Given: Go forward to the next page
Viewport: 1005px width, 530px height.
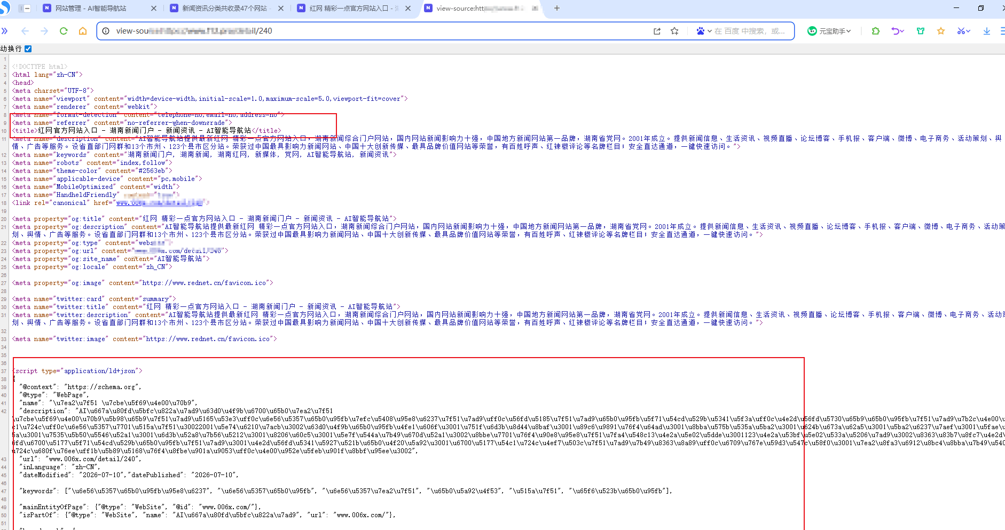Looking at the screenshot, I should [44, 31].
